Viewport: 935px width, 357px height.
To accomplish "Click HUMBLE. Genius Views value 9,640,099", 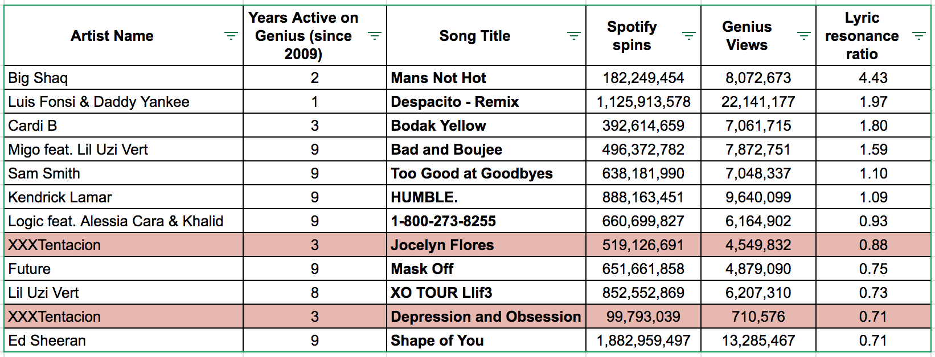I will (758, 197).
